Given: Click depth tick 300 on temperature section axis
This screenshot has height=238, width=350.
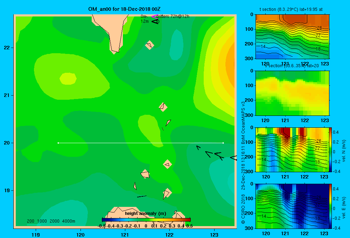Looking at the screenshot, I should (249, 58).
